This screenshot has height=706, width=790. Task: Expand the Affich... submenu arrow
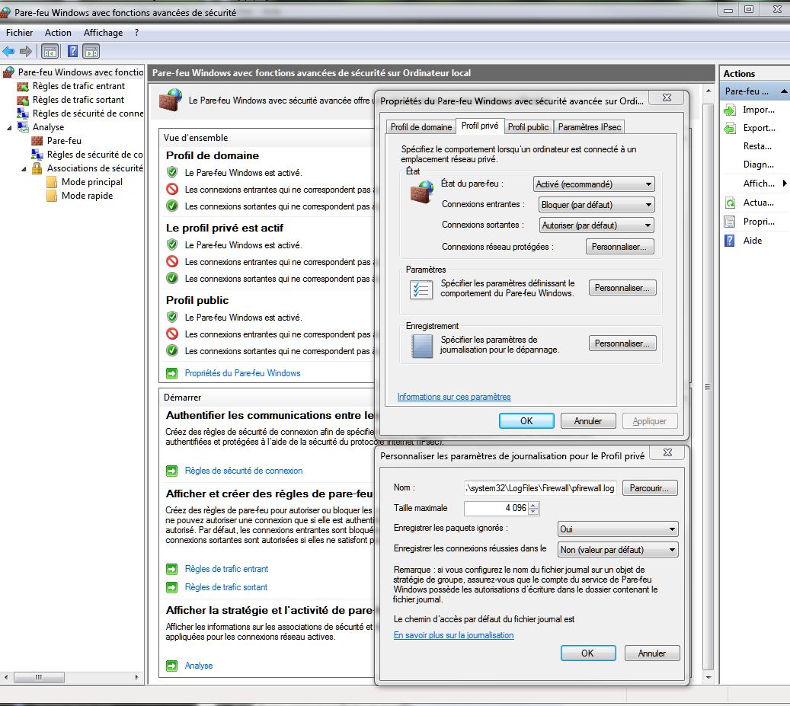tap(785, 184)
